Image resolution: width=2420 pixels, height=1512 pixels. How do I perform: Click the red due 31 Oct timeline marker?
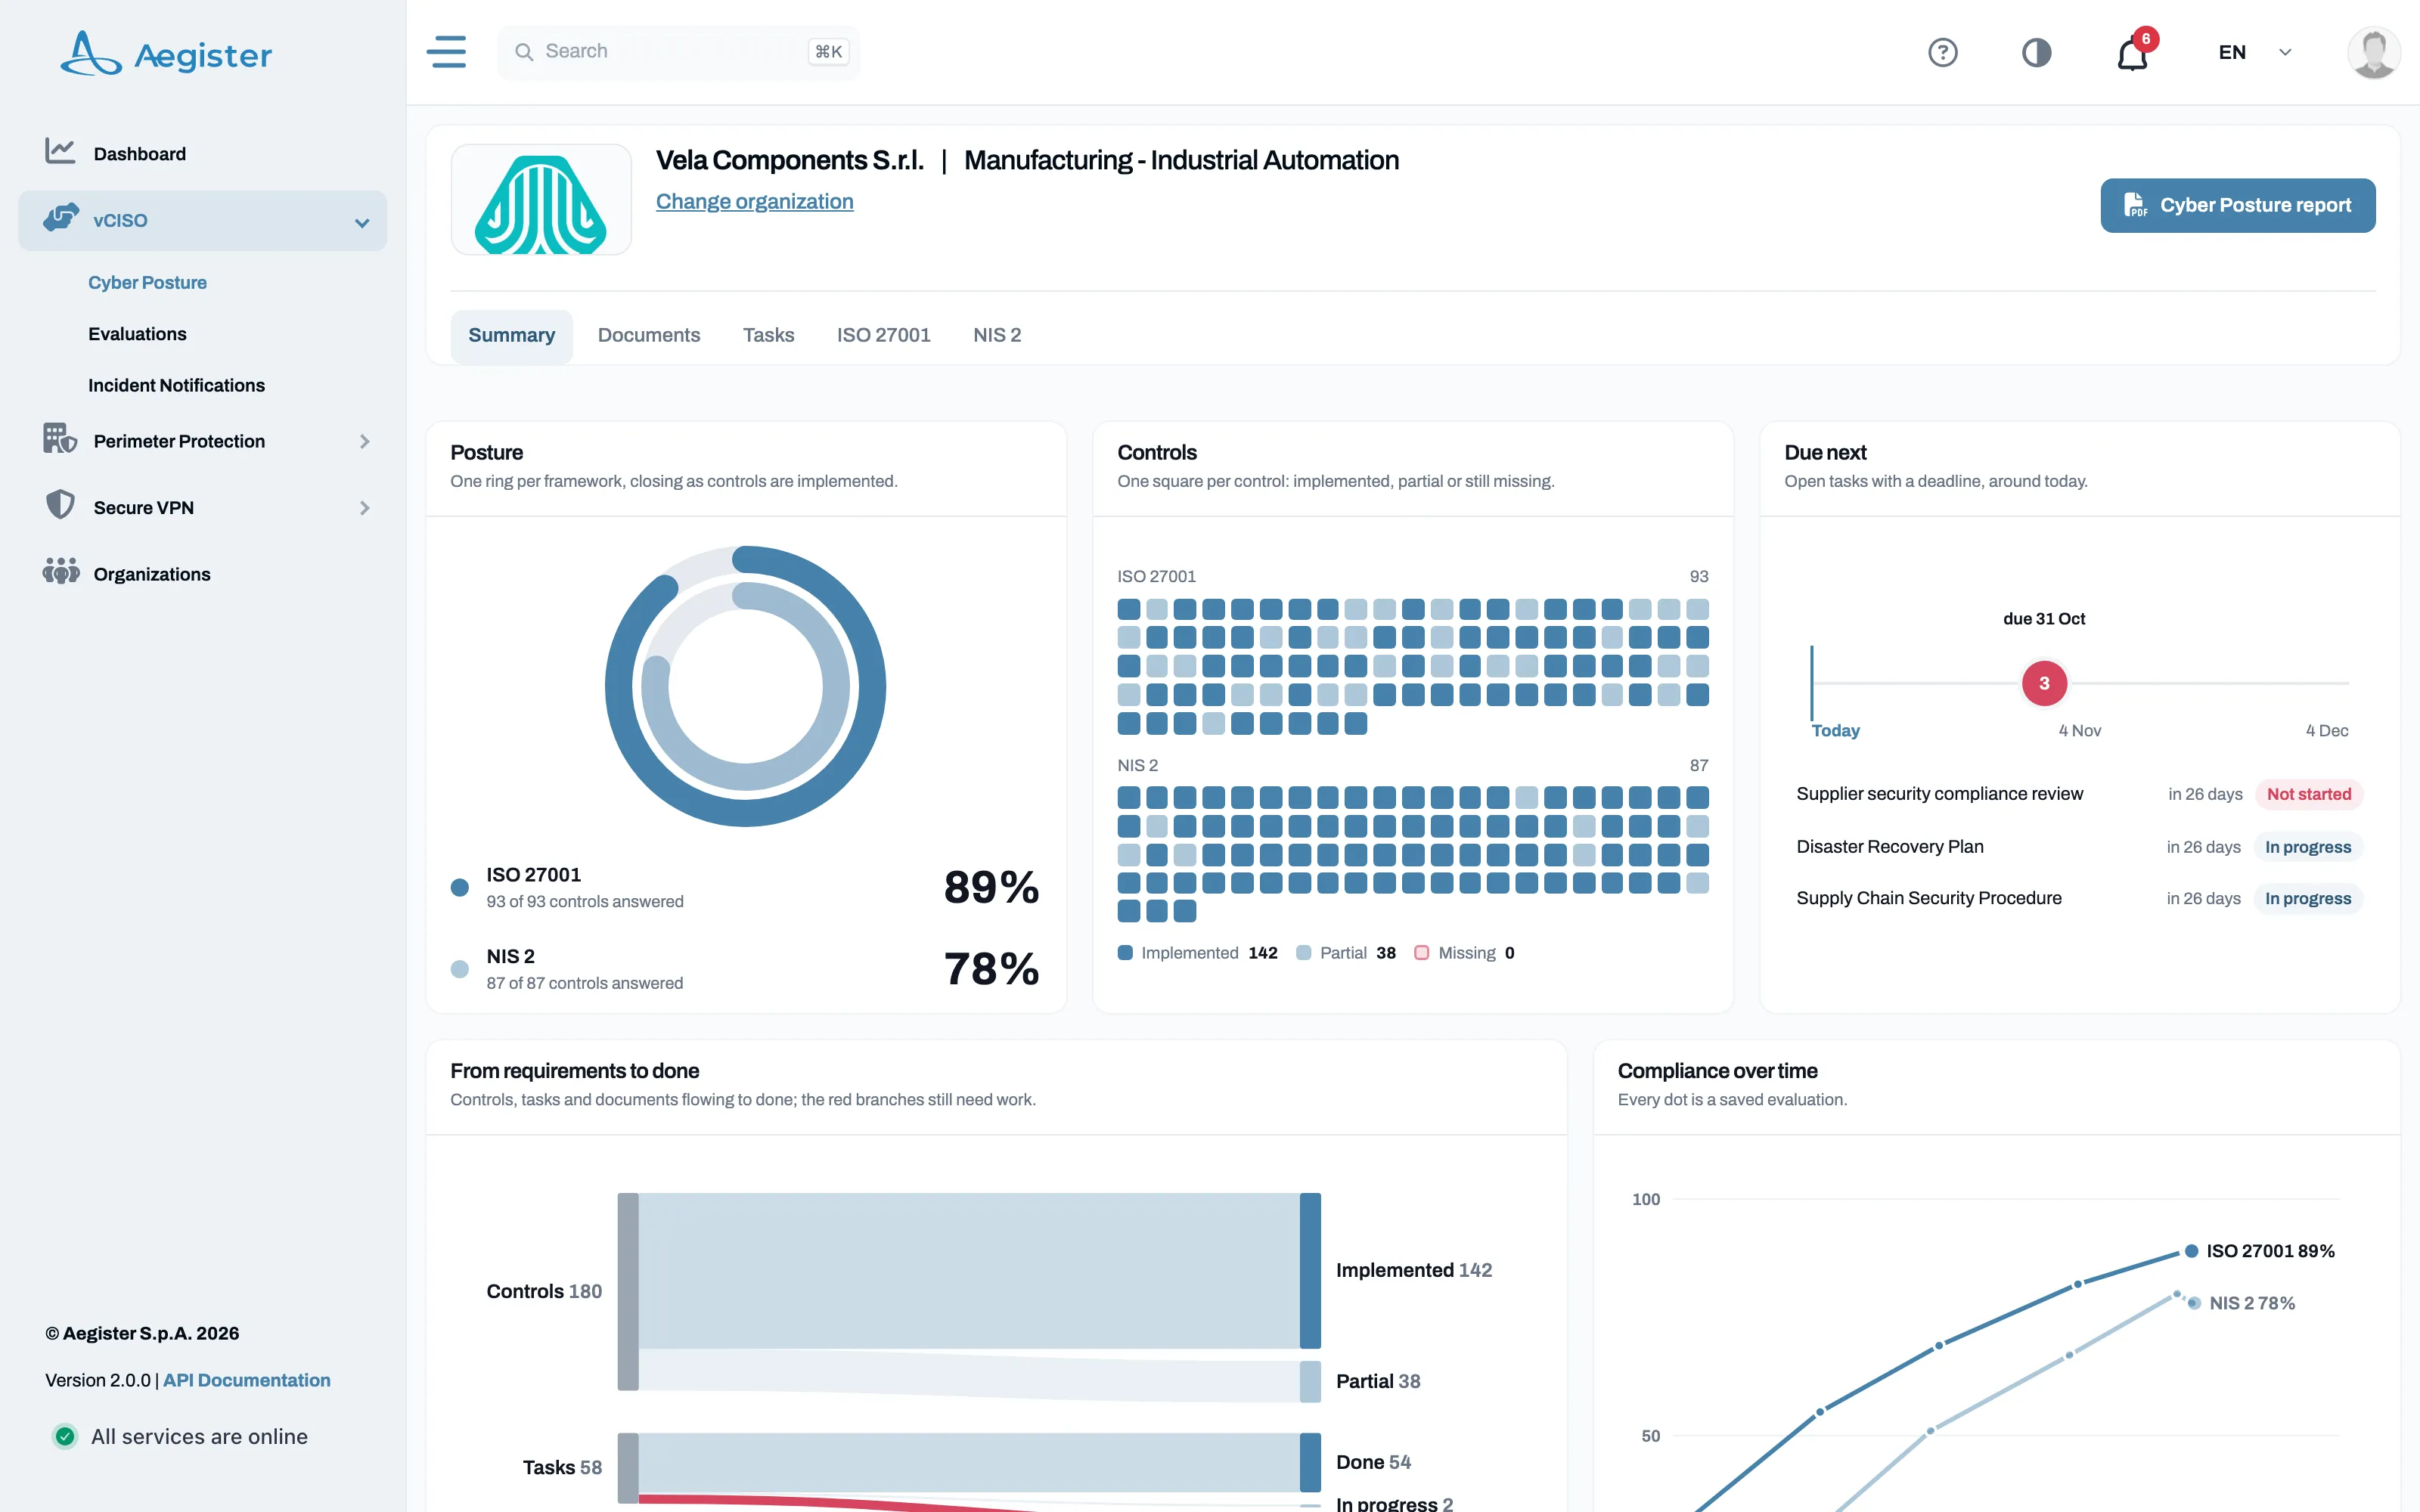[x=2044, y=683]
